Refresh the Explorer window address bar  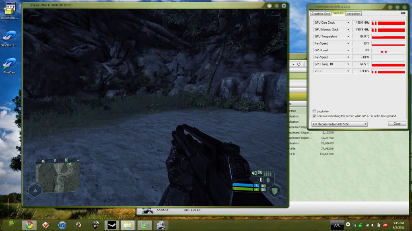299,64
